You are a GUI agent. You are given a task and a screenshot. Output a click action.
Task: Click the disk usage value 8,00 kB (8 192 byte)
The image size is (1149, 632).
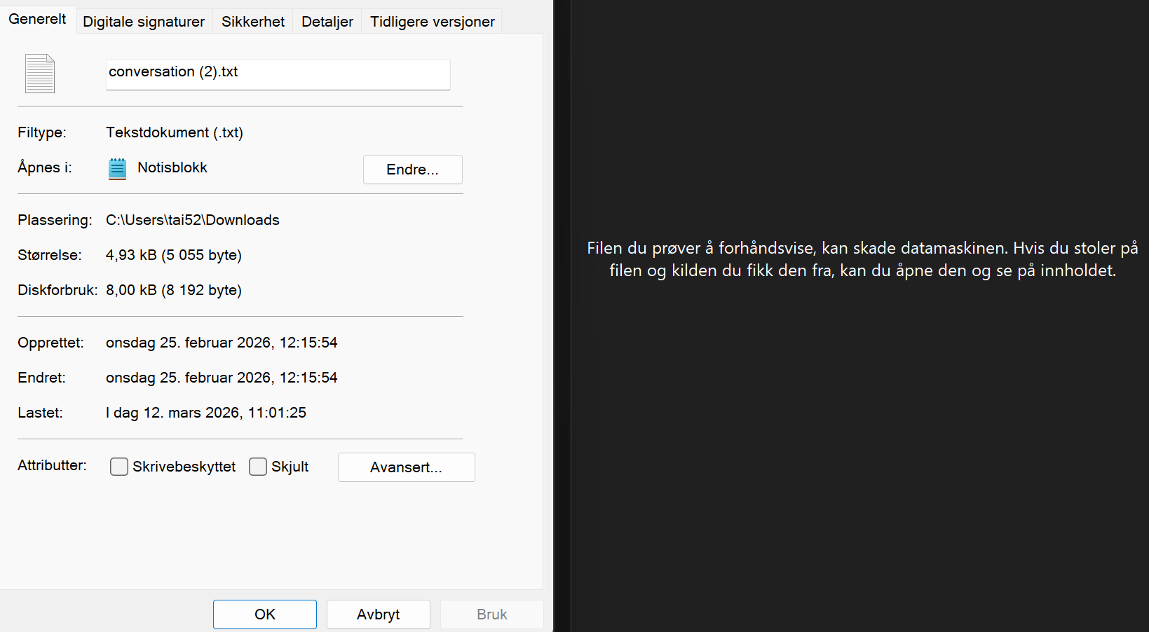(x=174, y=290)
